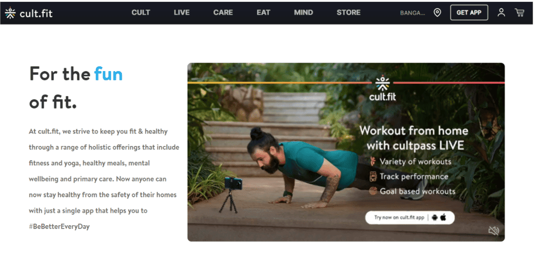The image size is (534, 255).
Task: Click the cult.fit logo inside video
Action: [383, 88]
